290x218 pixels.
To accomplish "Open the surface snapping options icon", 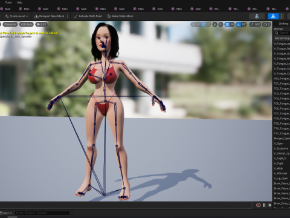I will [x=221, y=24].
